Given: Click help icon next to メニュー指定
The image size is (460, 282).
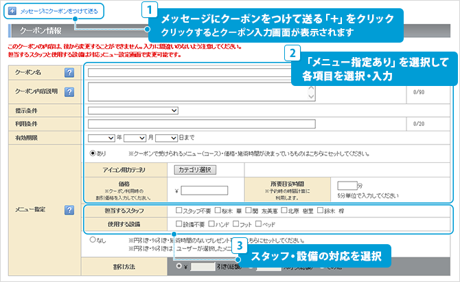Looking at the screenshot, I should click(x=69, y=209).
